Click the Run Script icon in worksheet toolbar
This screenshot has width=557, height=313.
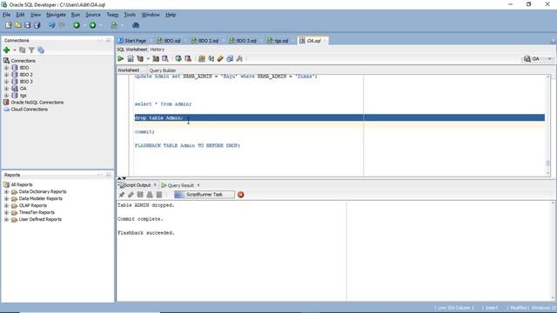point(131,59)
